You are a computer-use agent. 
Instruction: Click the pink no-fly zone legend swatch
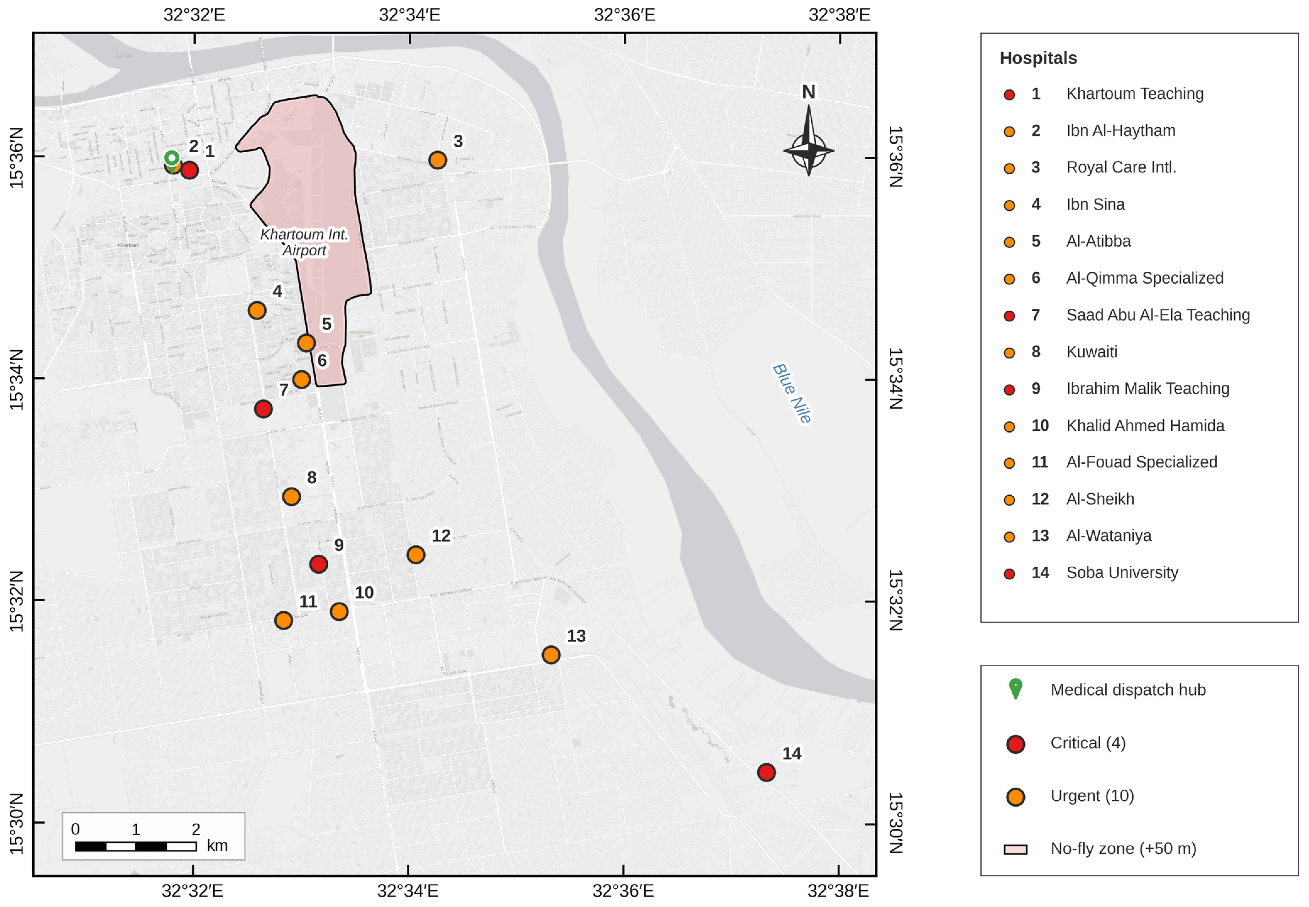1015,850
